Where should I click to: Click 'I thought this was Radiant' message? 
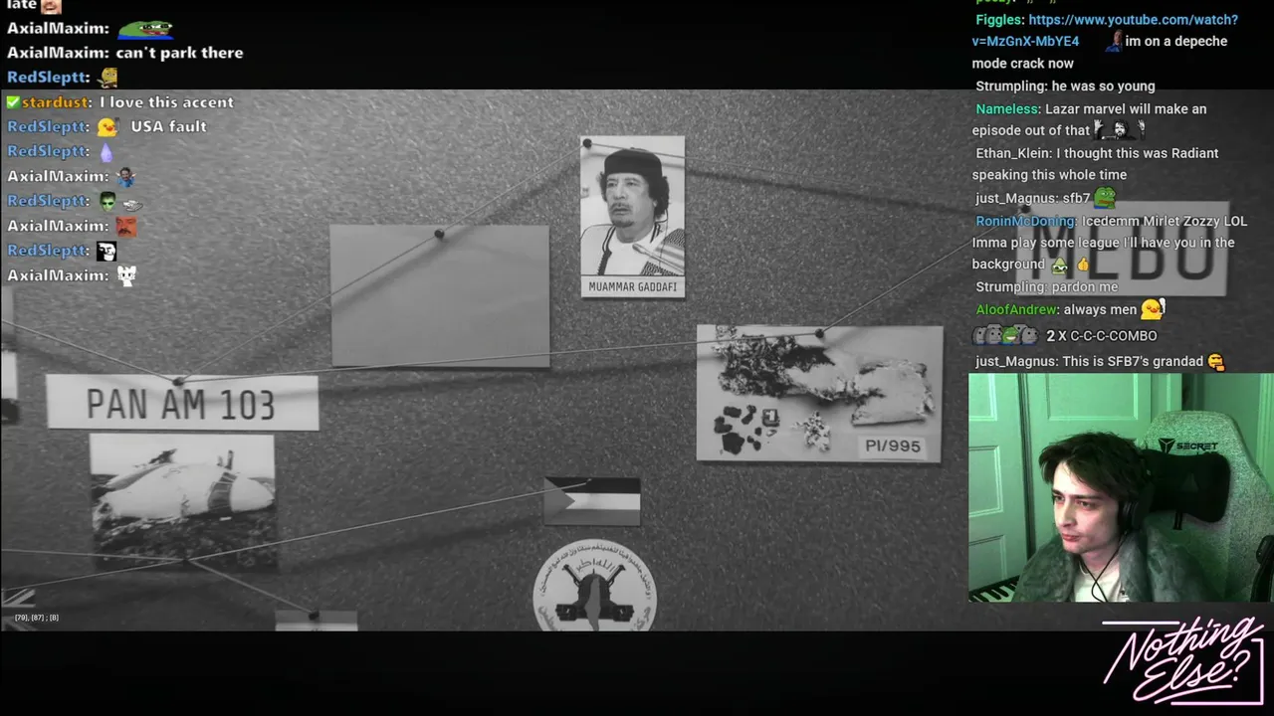pyautogui.click(x=1095, y=164)
